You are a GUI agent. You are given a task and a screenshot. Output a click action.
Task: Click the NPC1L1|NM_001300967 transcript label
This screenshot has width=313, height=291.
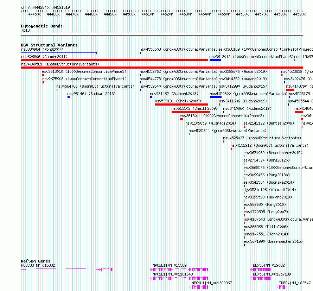click(212, 283)
